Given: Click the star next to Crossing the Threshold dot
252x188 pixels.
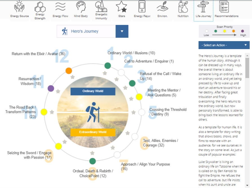Looking at the screenshot, I should click(x=134, y=112).
